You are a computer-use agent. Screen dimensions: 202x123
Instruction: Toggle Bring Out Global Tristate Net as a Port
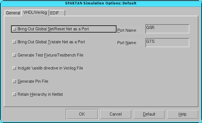pyautogui.click(x=14, y=42)
